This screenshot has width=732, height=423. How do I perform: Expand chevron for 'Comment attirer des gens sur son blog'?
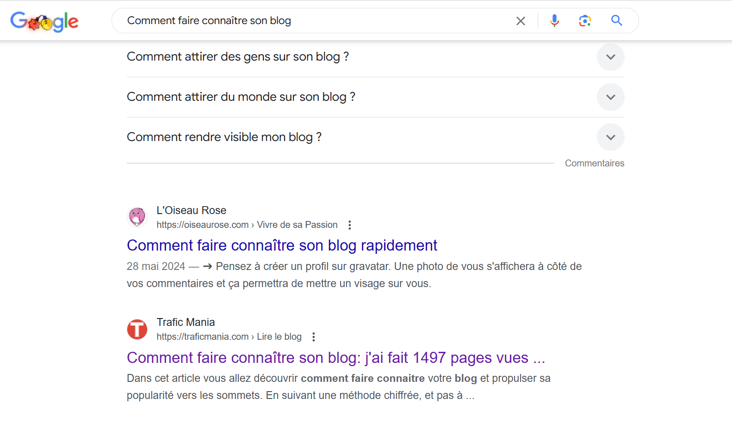tap(611, 57)
